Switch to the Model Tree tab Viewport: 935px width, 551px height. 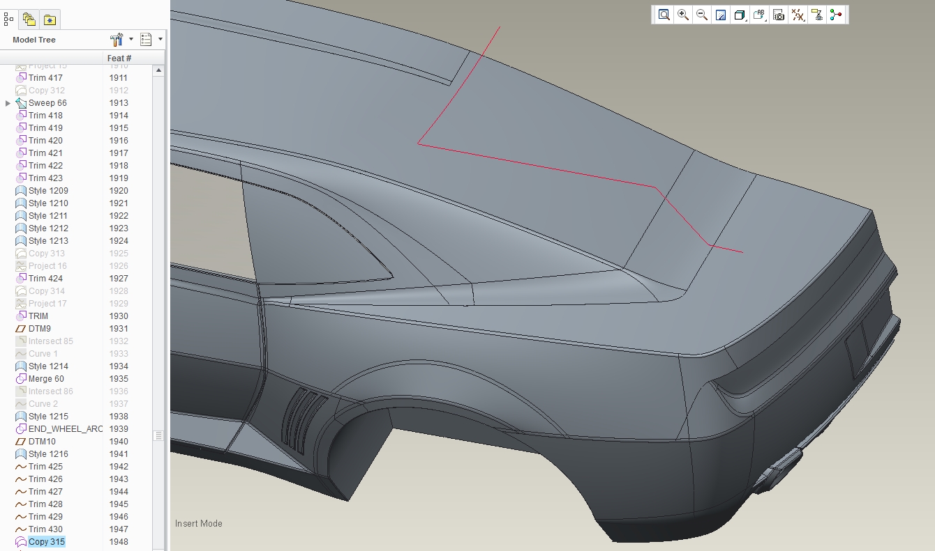coord(9,19)
